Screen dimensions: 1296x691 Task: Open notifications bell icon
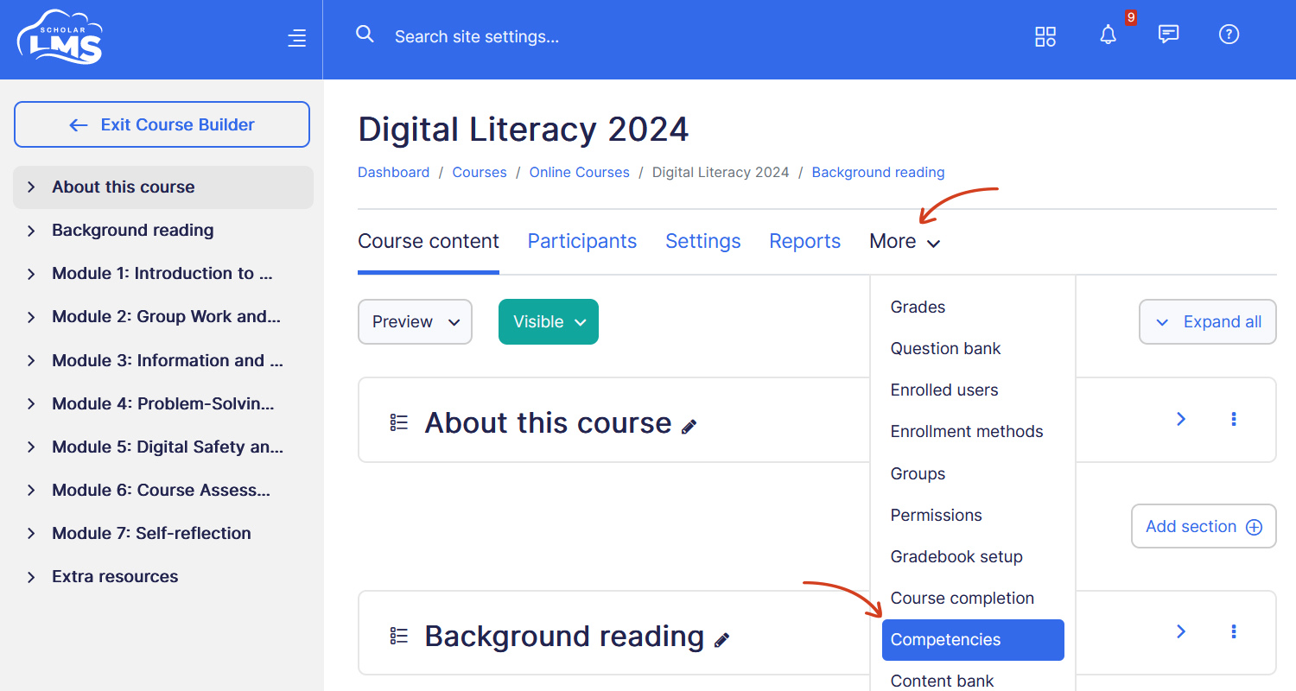click(1108, 35)
